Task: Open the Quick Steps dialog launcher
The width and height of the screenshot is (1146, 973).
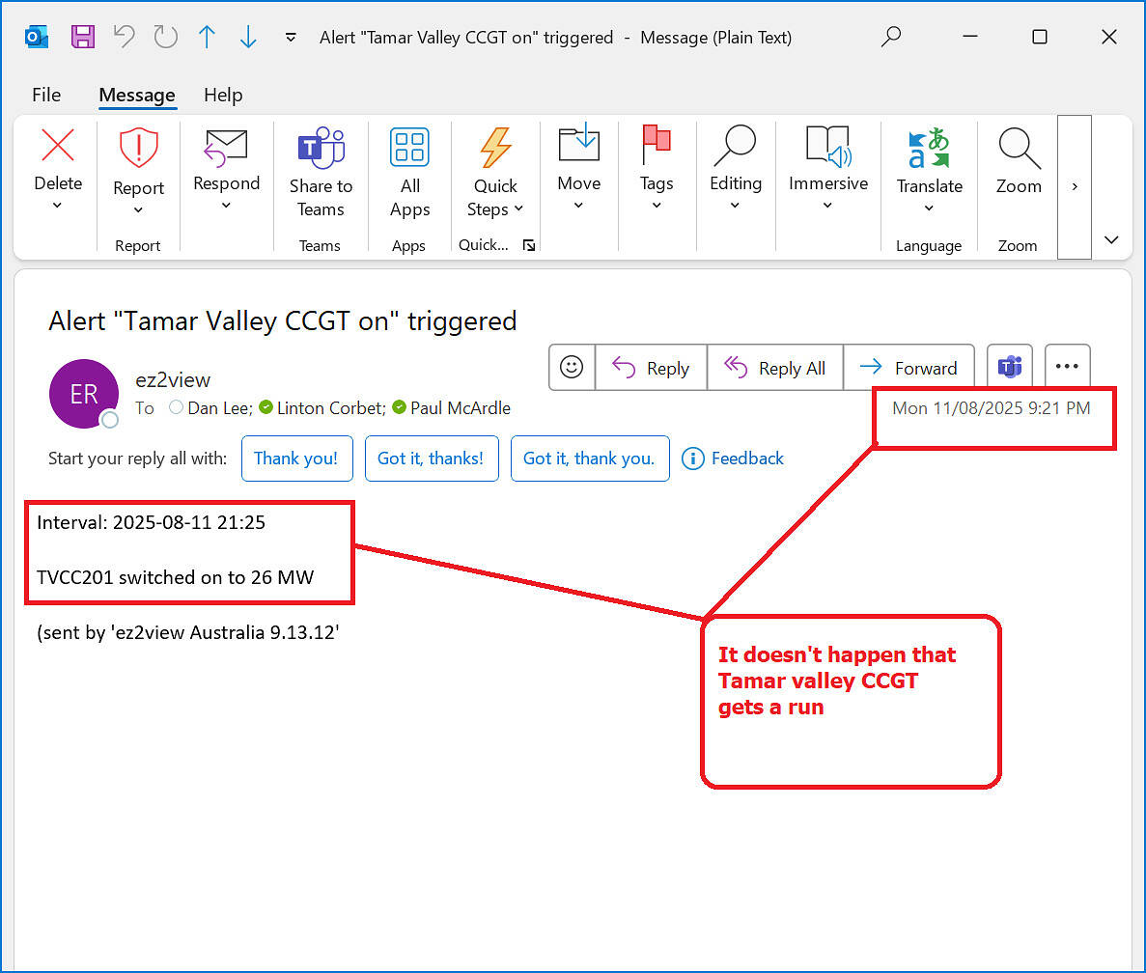Action: tap(529, 245)
